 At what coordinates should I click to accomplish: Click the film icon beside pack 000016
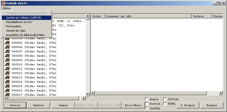[7, 91]
